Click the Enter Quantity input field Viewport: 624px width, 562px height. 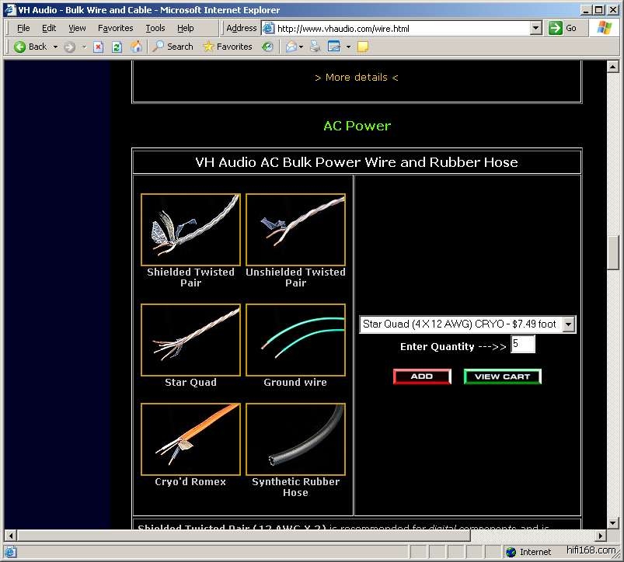(522, 345)
